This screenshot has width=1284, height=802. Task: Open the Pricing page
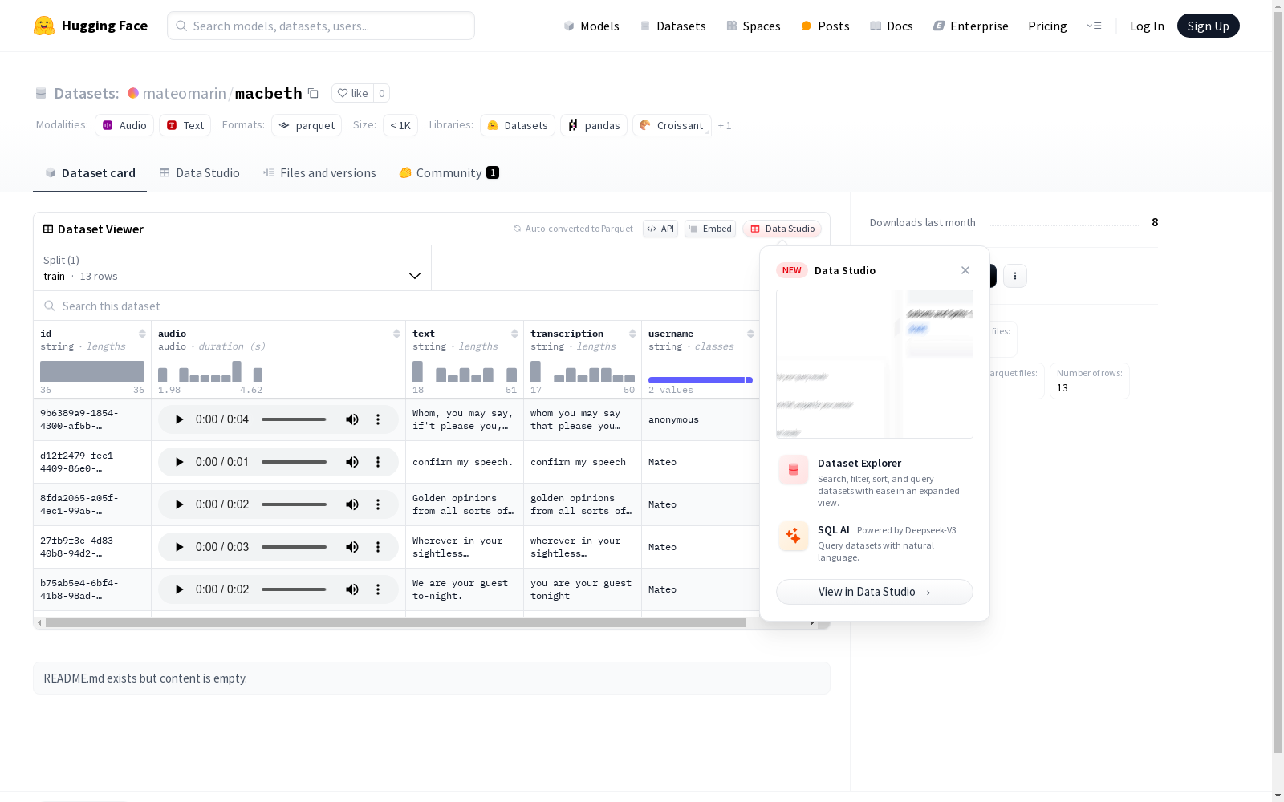coord(1047,26)
